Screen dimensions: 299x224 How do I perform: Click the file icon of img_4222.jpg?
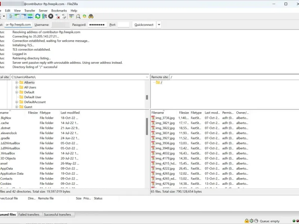click(x=153, y=169)
